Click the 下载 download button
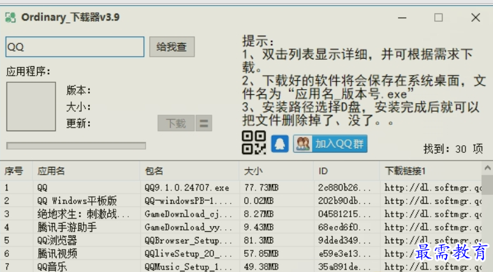493x272 pixels. click(176, 123)
